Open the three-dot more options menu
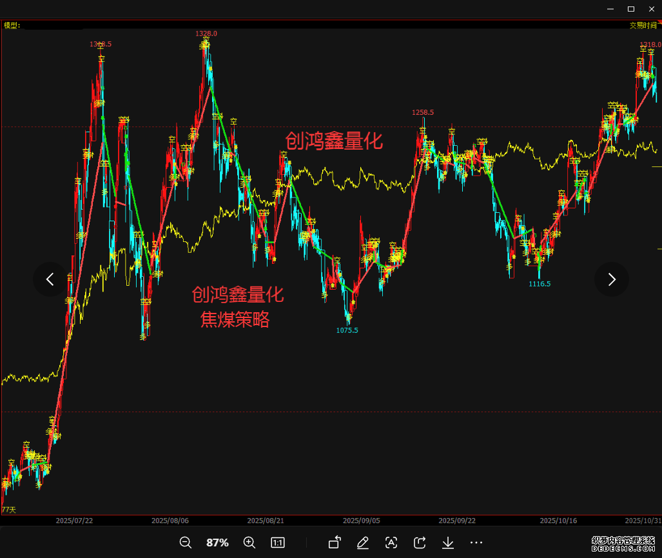Viewport: 662px width, 558px height. [x=476, y=543]
